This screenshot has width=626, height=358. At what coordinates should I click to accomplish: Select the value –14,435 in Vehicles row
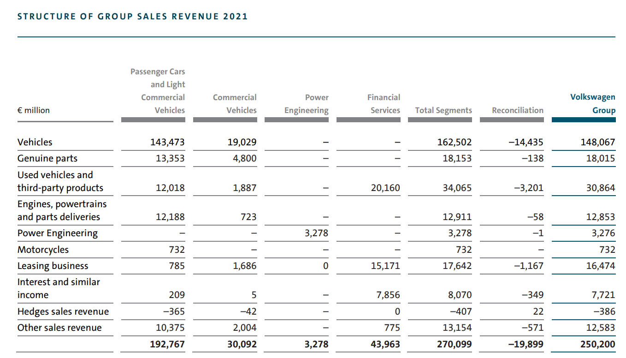pos(526,142)
